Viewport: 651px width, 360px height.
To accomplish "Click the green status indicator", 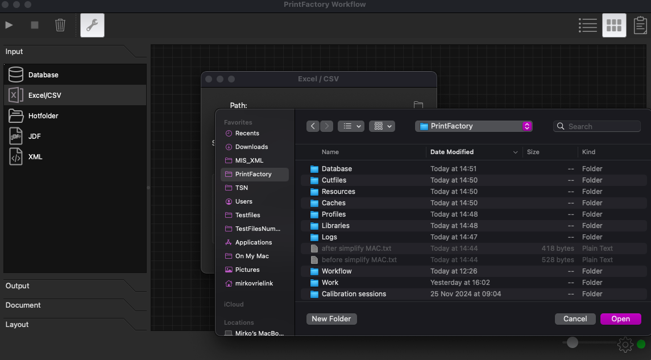I will (x=641, y=344).
